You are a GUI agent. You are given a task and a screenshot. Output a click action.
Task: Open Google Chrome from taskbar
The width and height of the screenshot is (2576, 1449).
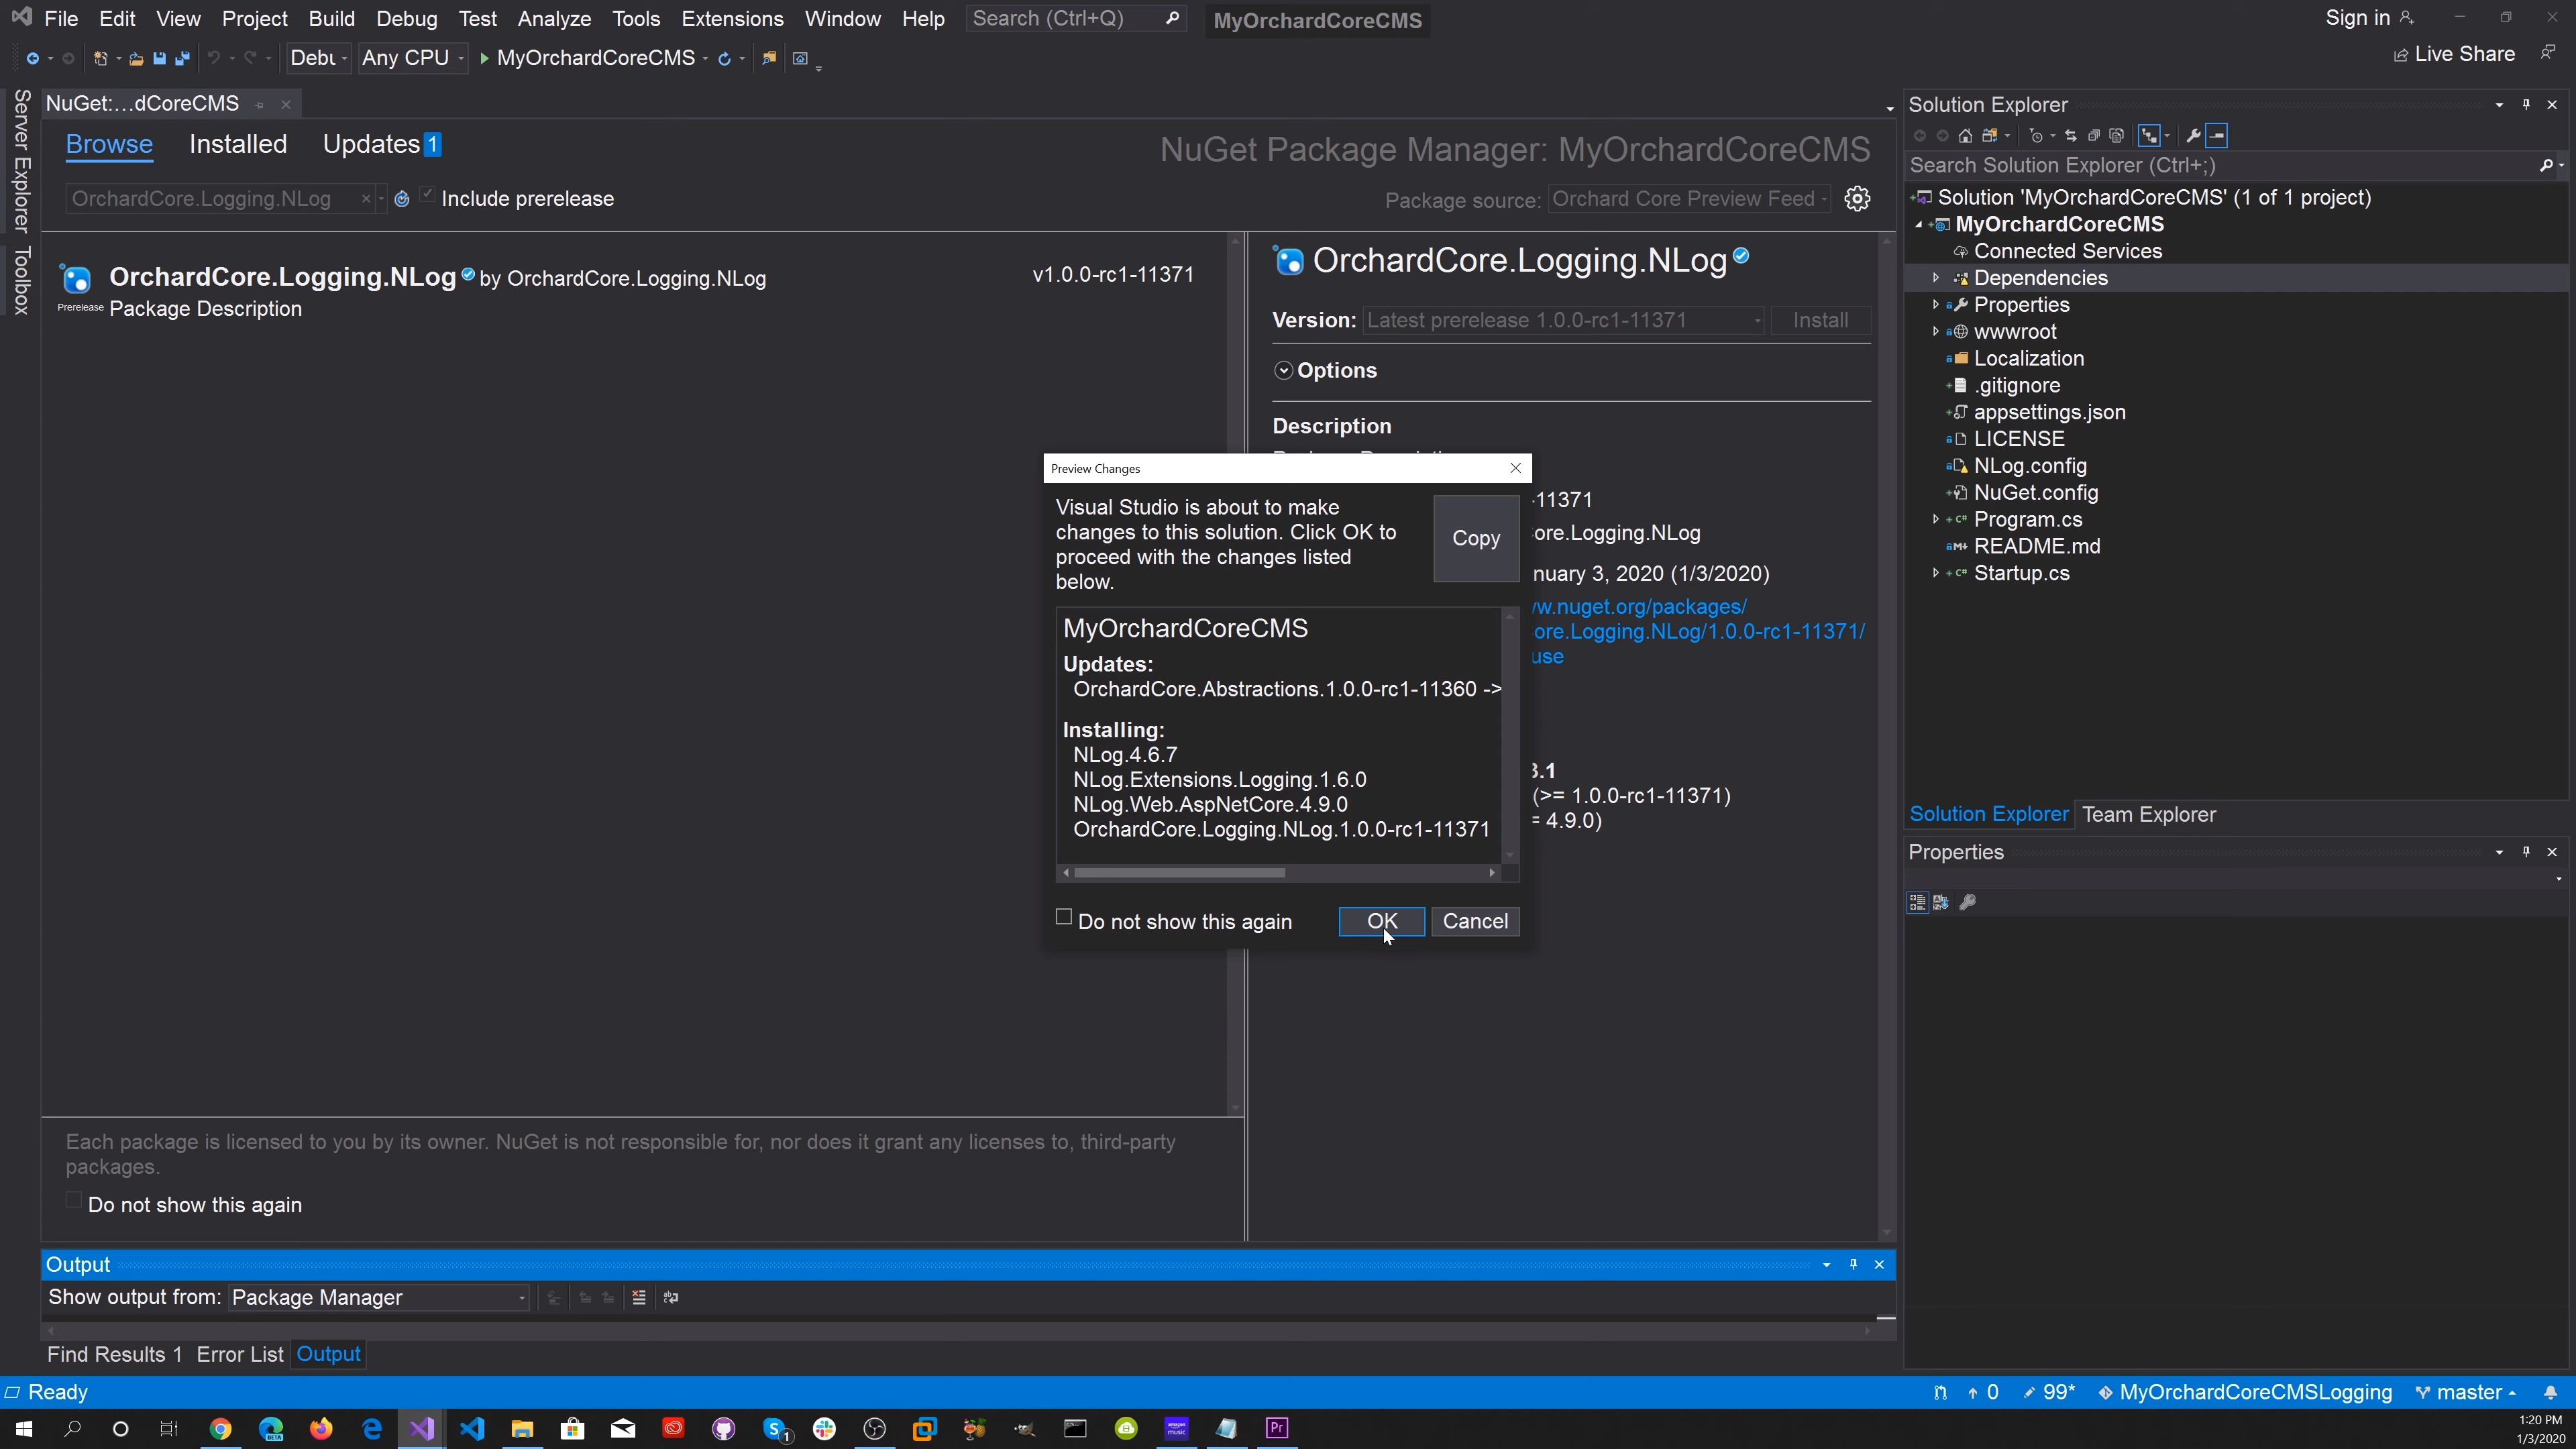coord(220,1428)
